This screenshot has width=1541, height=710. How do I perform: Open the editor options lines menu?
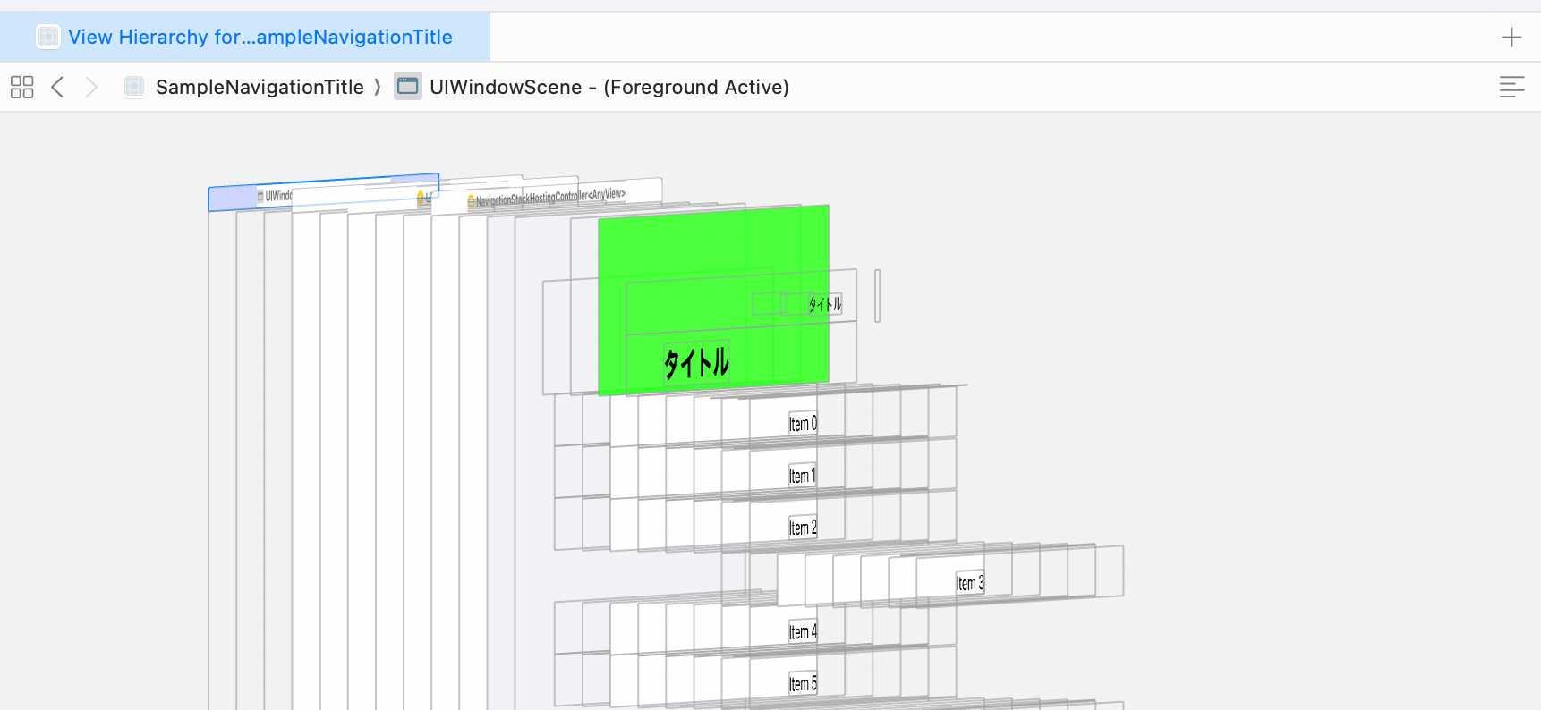click(x=1511, y=87)
